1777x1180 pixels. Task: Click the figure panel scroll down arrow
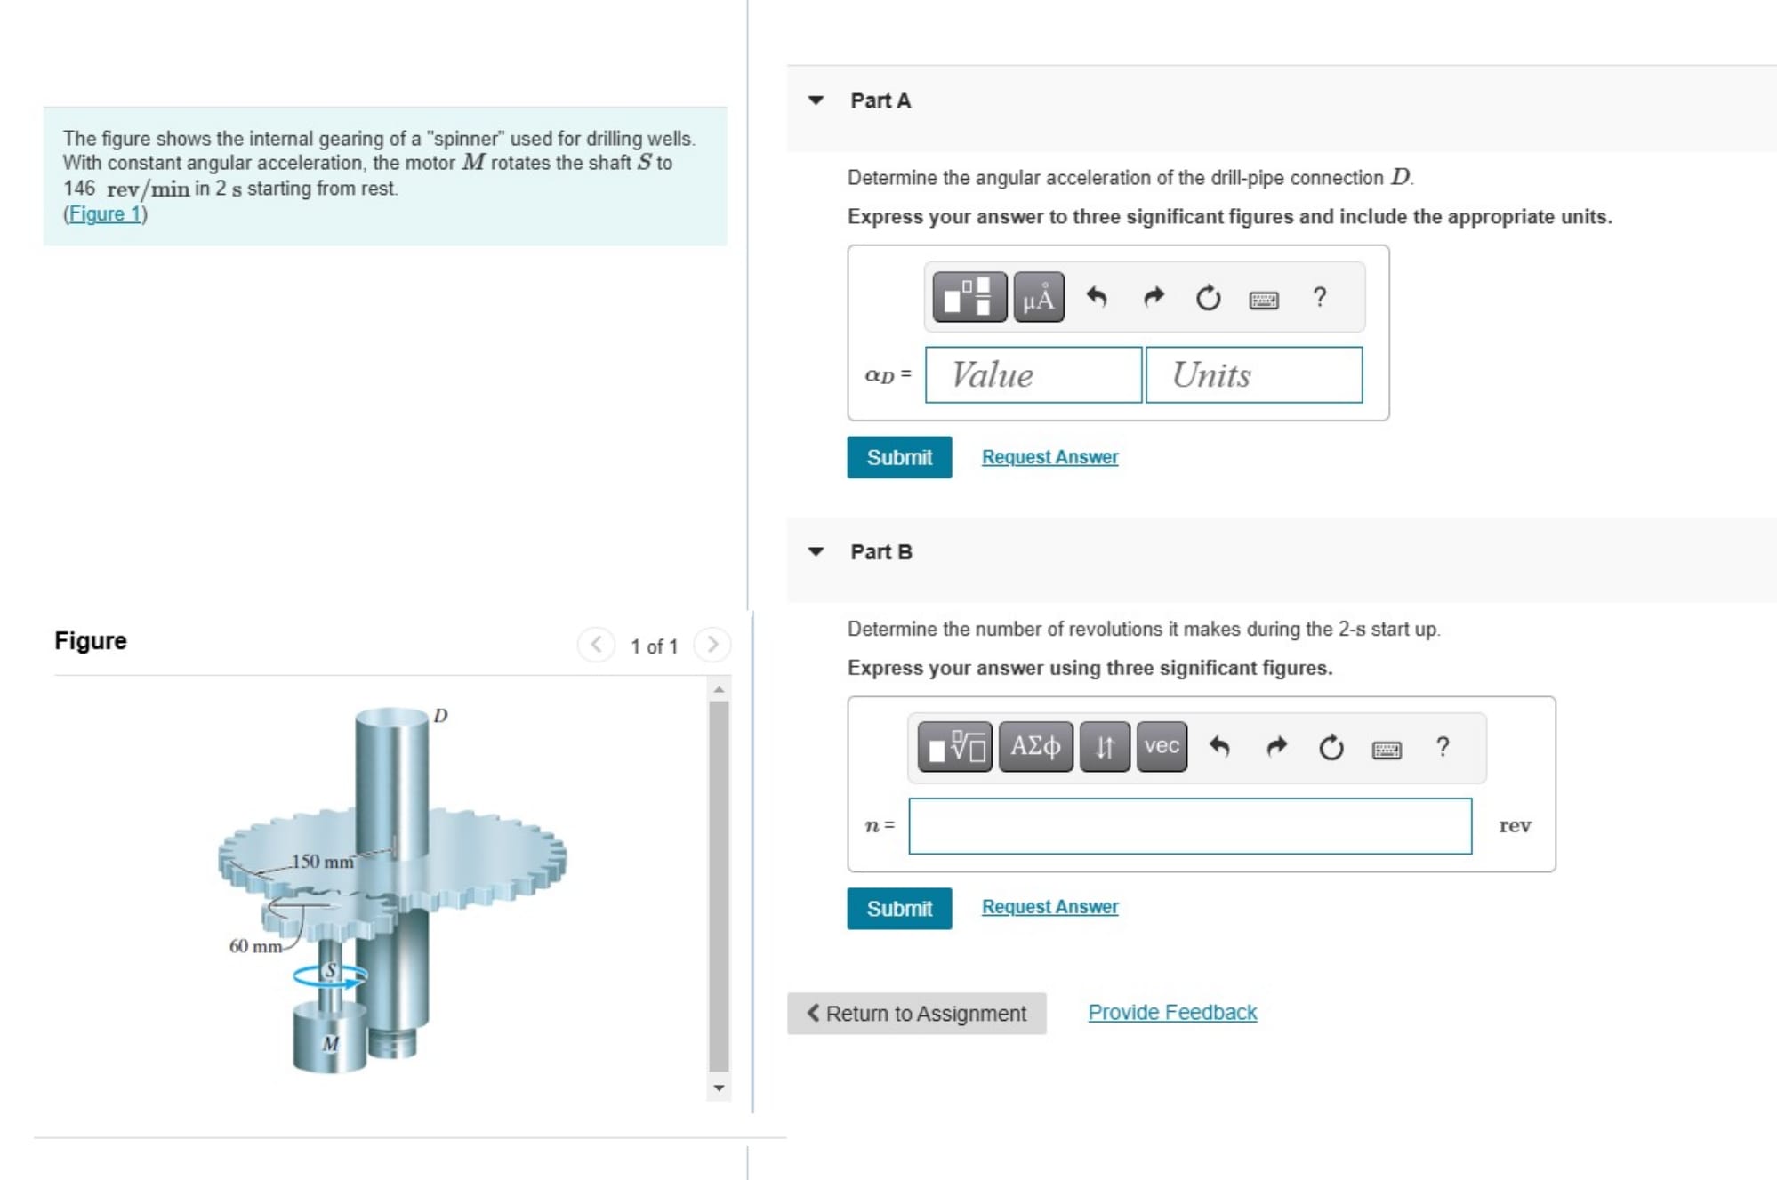[x=719, y=1088]
